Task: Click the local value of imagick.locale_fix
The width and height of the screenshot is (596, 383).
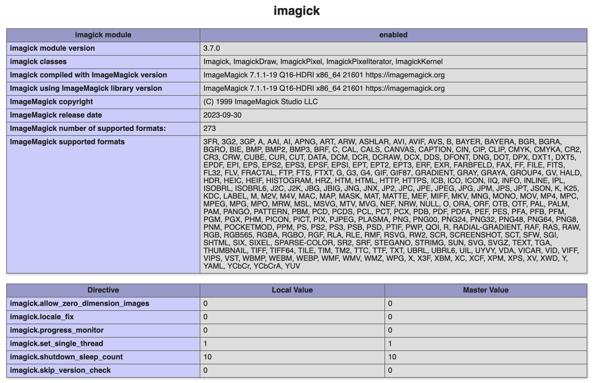Action: pos(206,317)
